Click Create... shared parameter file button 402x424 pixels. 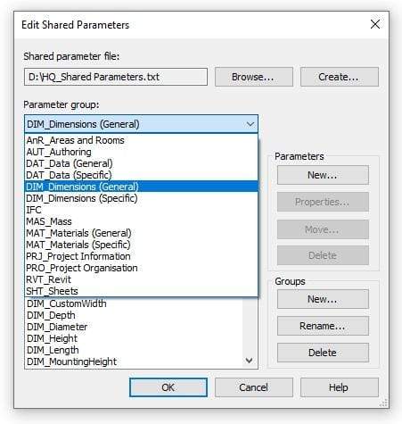340,77
